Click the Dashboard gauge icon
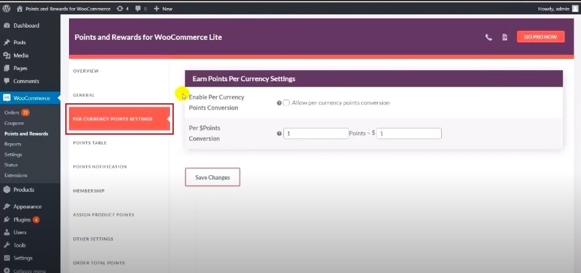Screen dimensions: 581x273 point(7,26)
